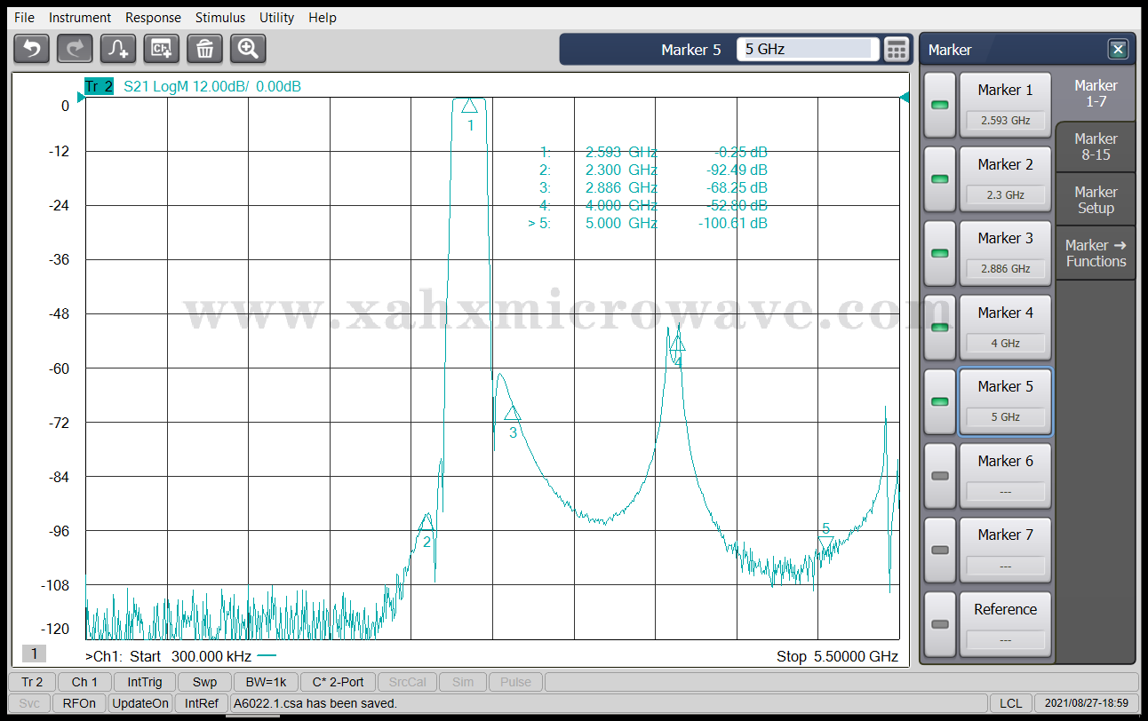
Task: Enable Marker 7 indicator
Action: click(x=939, y=550)
